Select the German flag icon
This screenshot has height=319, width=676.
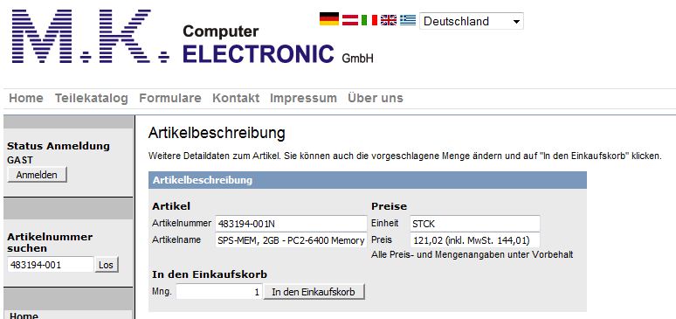(x=329, y=19)
